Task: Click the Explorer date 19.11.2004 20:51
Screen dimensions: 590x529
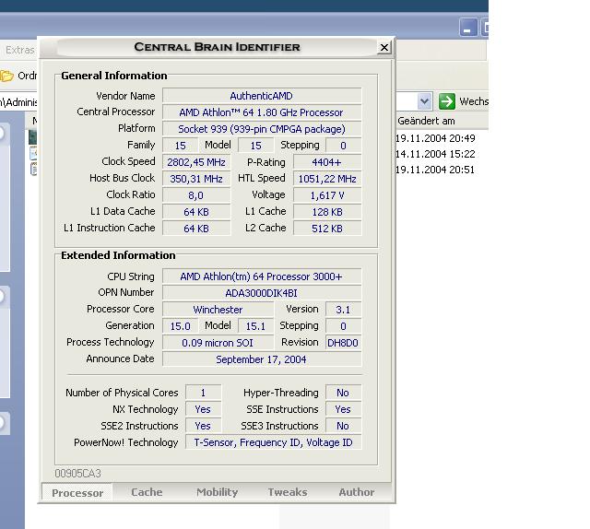Action: coord(435,170)
